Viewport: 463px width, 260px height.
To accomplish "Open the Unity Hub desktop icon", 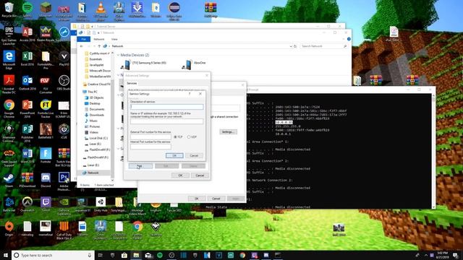I will 101,204.
